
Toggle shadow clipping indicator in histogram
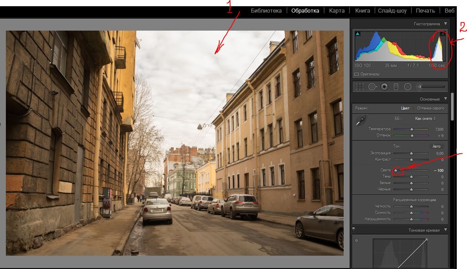tap(358, 34)
